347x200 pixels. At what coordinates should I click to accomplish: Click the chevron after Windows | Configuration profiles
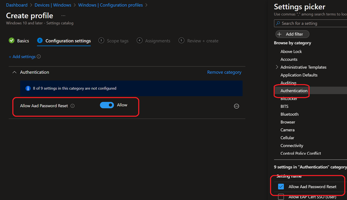pyautogui.click(x=146, y=5)
